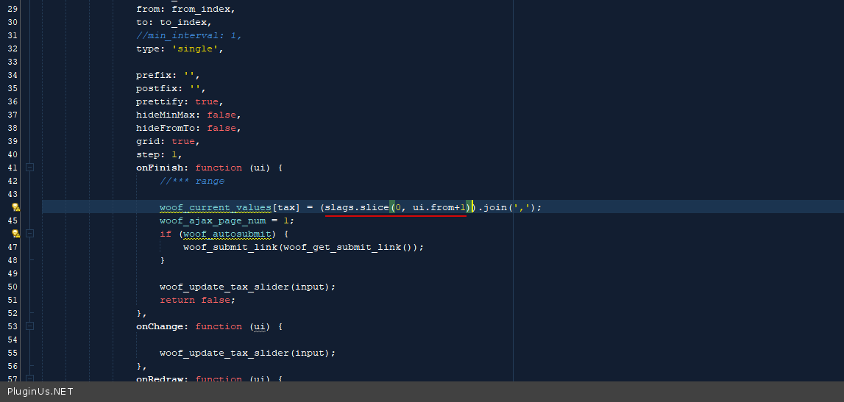Click line number 43 in the gutter
The width and height of the screenshot is (844, 402).
coord(13,194)
